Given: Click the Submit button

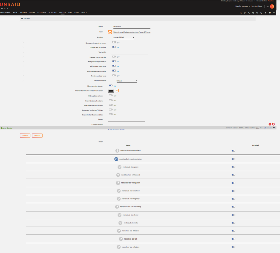Looking at the screenshot, I should [25, 136].
